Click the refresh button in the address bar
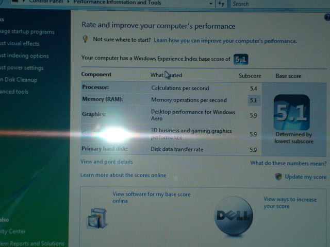330x247 pixels. pos(221,4)
